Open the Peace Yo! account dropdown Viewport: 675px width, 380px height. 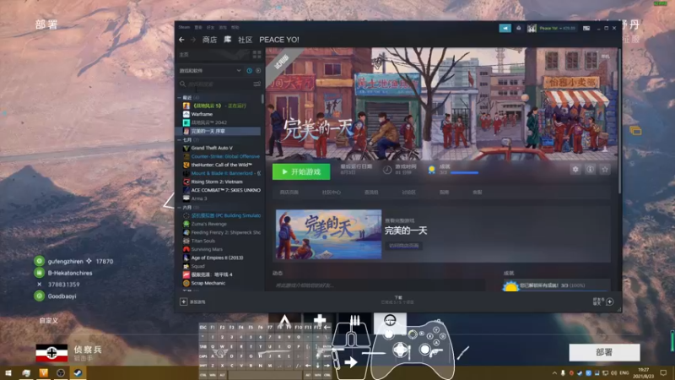[x=558, y=28]
